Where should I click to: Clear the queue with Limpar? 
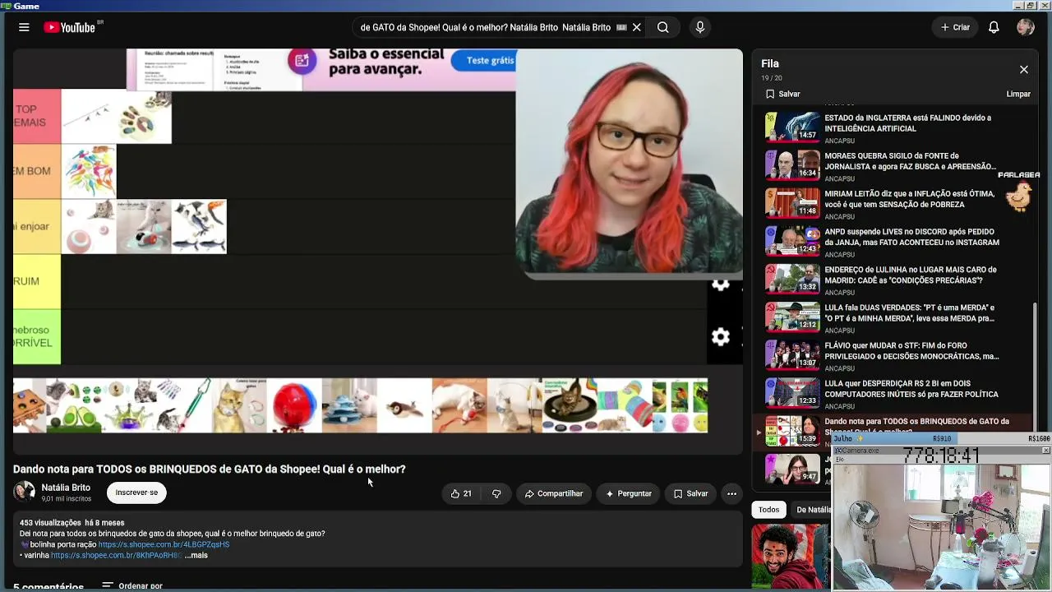pos(1018,94)
